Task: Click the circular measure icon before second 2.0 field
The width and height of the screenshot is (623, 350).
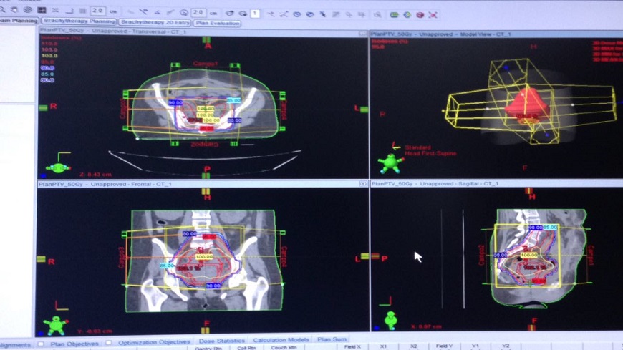Action: [184, 13]
